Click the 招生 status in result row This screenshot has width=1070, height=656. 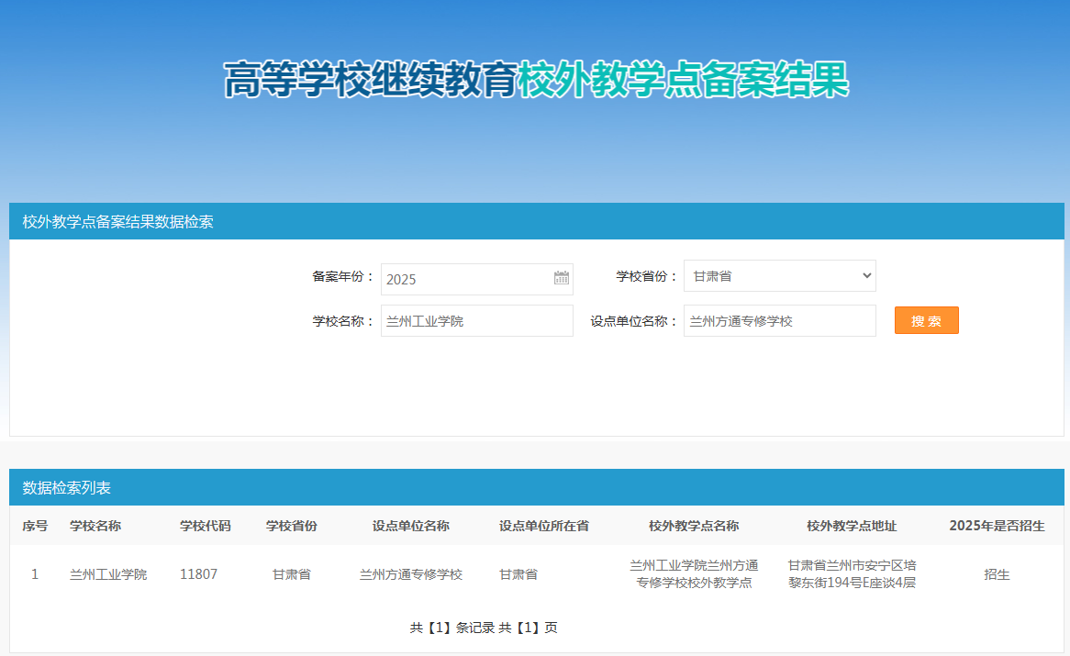(997, 574)
